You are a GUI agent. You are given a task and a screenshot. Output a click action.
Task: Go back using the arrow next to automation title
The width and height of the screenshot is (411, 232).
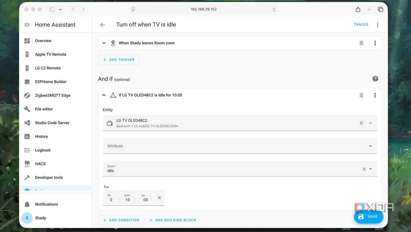coord(103,25)
